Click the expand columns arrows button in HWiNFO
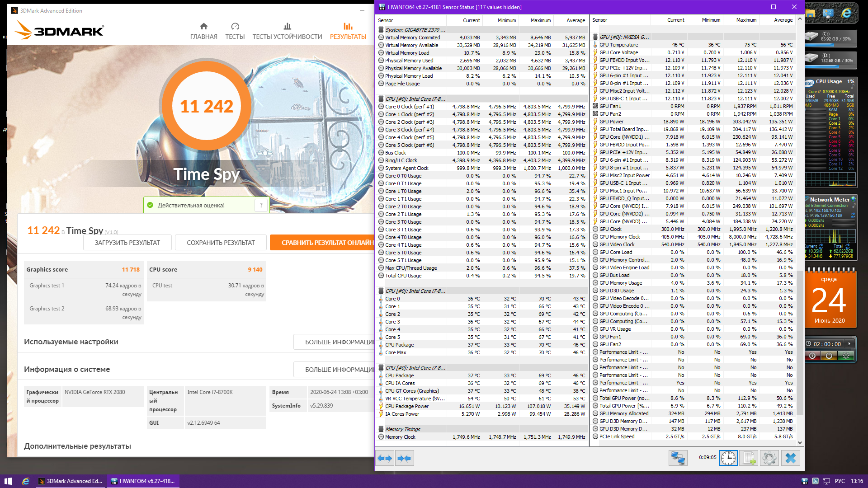 [385, 458]
